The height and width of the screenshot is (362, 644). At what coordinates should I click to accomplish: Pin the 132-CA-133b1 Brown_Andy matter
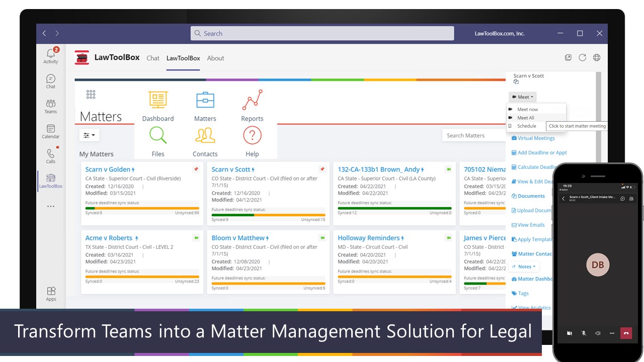(x=448, y=169)
